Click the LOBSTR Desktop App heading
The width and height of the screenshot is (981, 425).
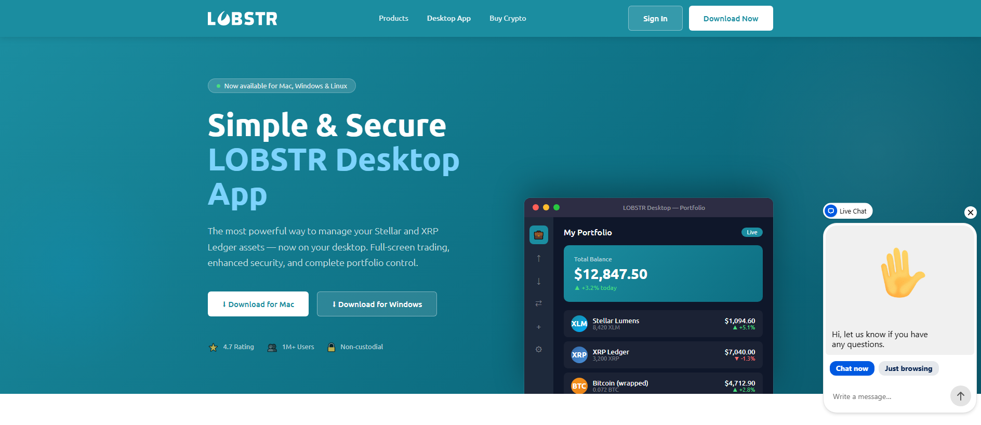pos(334,177)
